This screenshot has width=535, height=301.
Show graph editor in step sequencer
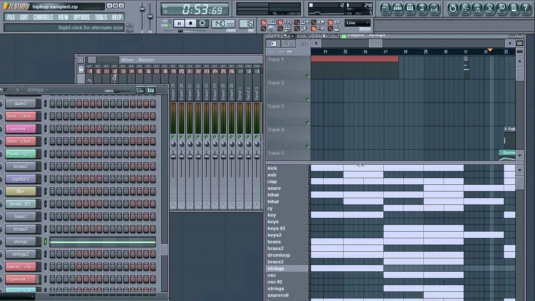point(140,90)
